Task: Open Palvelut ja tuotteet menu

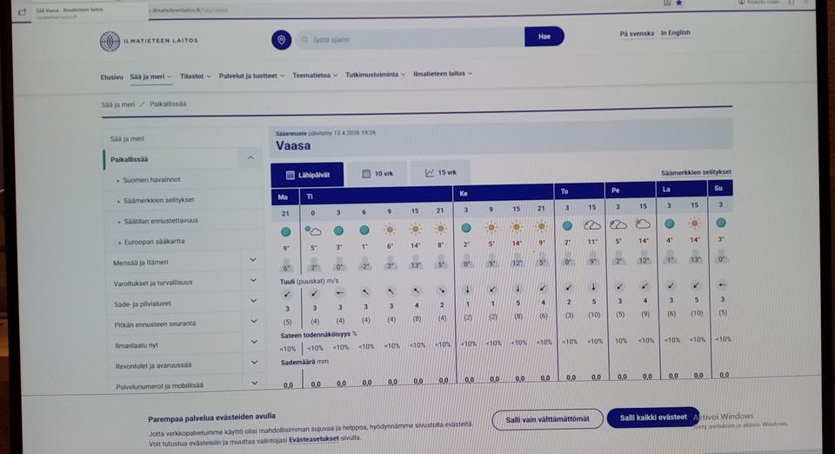Action: tap(251, 76)
